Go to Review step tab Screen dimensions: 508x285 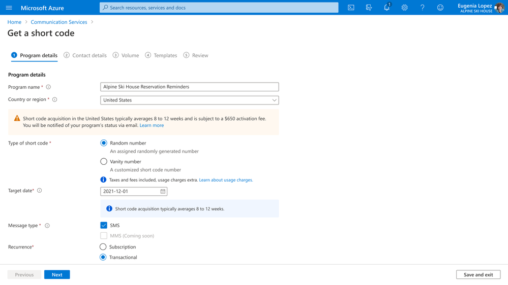pyautogui.click(x=196, y=55)
